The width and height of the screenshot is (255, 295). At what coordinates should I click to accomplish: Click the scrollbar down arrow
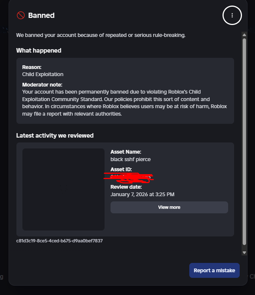point(244,252)
